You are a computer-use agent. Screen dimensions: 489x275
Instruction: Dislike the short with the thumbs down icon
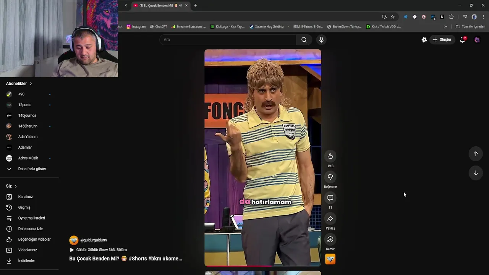(330, 177)
